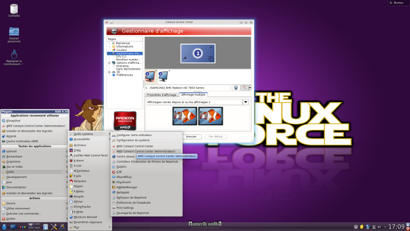Launch Klipper from Outils menu

(x=90, y=186)
